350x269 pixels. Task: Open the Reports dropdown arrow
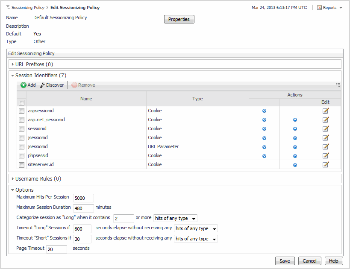pos(341,8)
